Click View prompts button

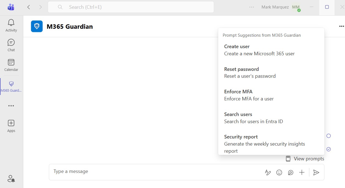(305, 159)
